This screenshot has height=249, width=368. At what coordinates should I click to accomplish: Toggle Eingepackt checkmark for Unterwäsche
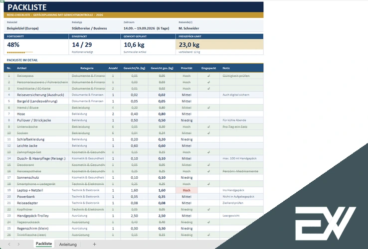pos(208,126)
